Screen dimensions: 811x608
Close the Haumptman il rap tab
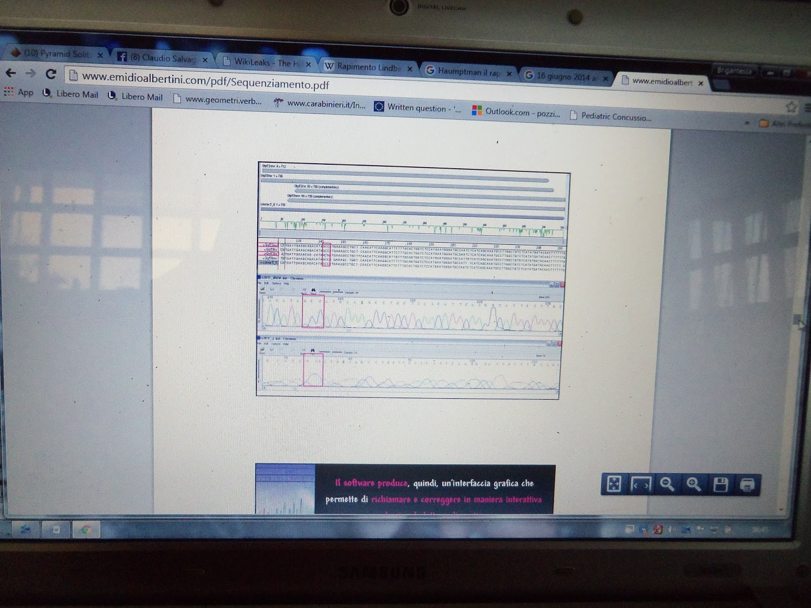pyautogui.click(x=509, y=74)
